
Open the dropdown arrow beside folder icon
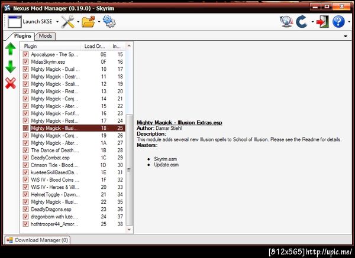coord(99,22)
